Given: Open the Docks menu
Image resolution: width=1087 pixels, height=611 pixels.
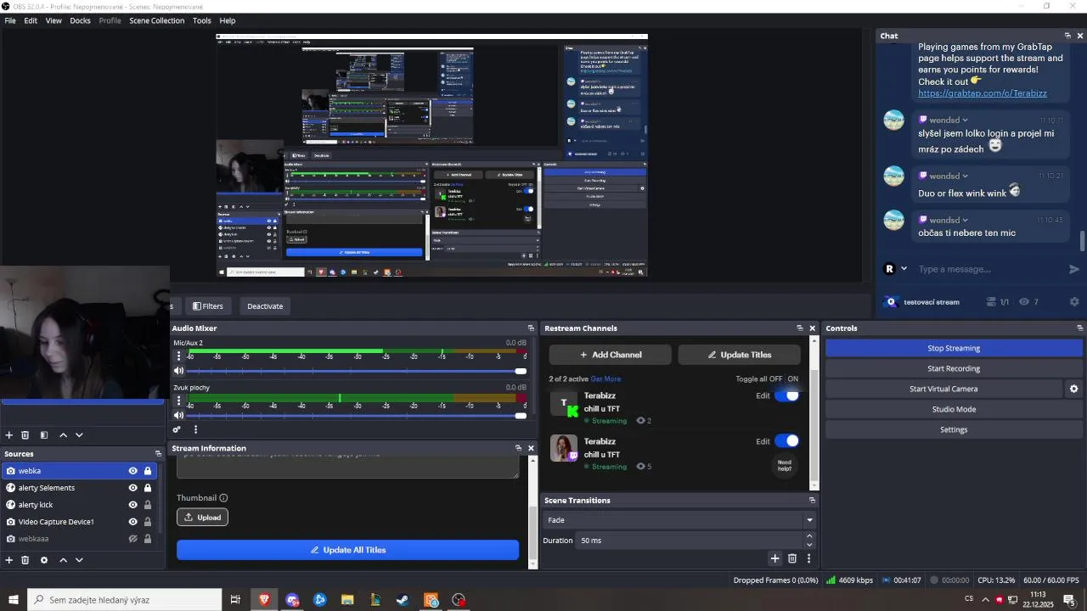Looking at the screenshot, I should pos(80,20).
